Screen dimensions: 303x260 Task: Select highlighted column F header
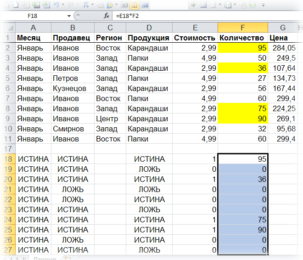click(x=243, y=28)
